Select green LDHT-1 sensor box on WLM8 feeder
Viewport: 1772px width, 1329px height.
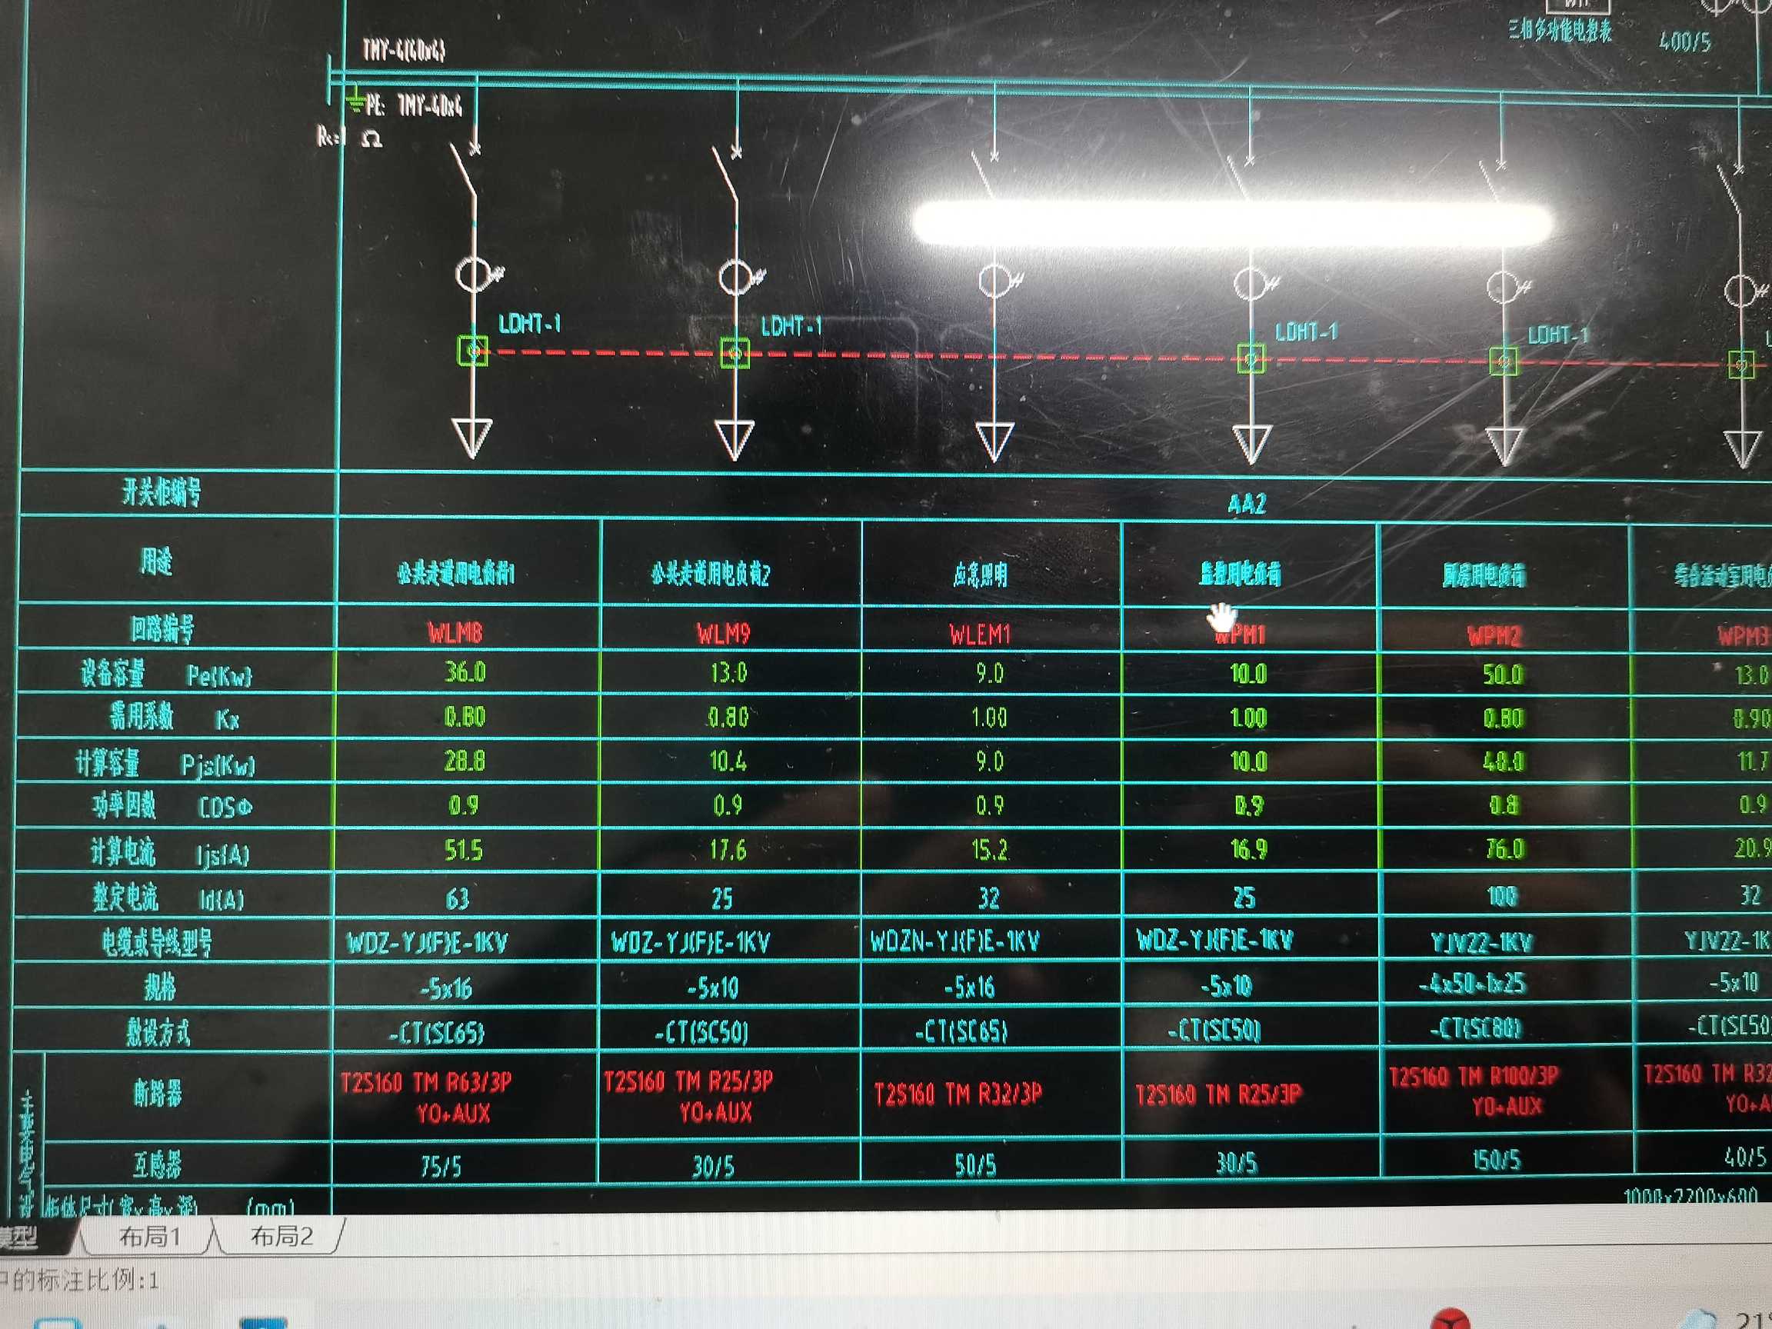pos(473,351)
